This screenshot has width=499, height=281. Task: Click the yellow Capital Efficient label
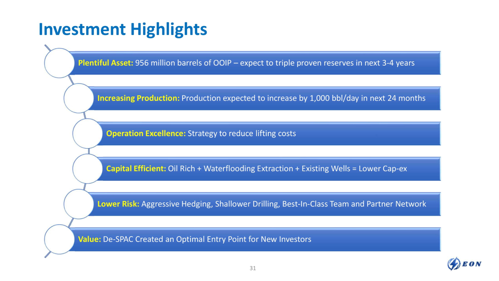pos(136,169)
